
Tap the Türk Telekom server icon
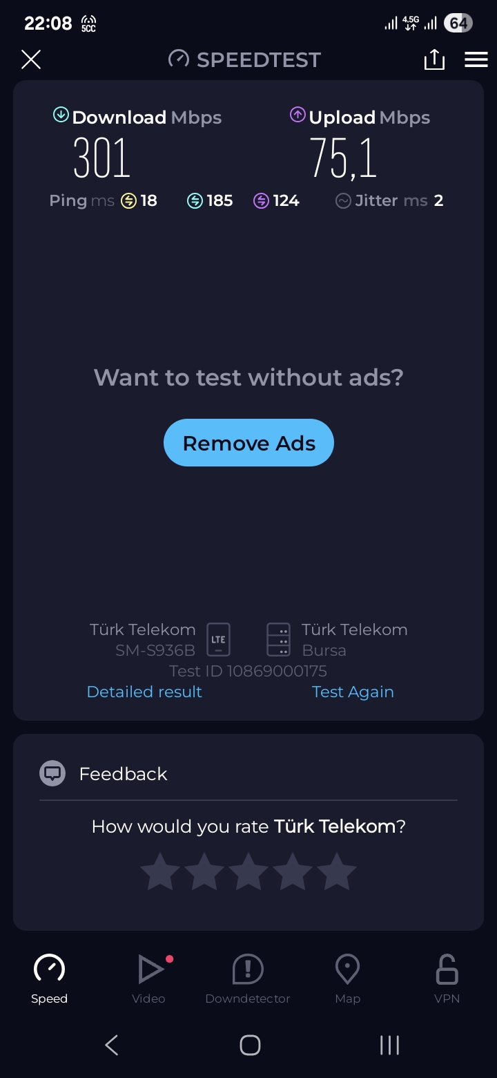(x=279, y=639)
